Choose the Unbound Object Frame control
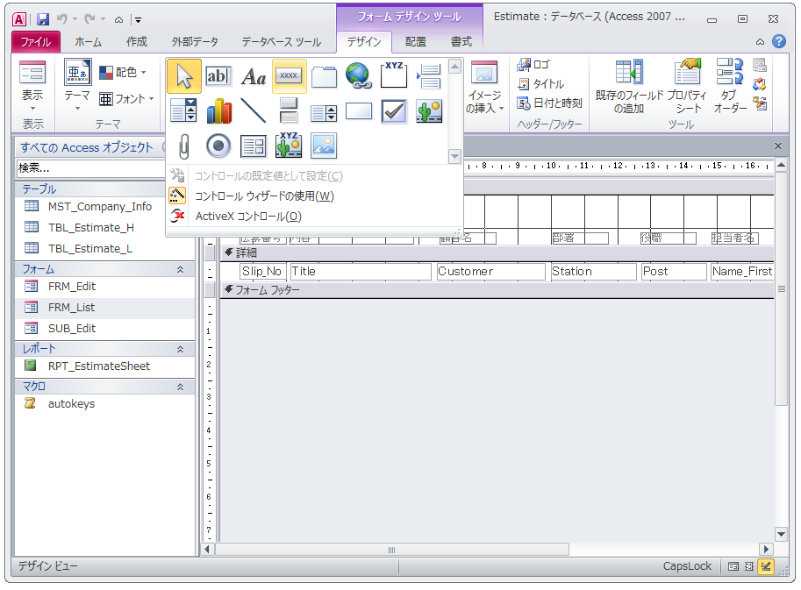Viewport: 801px width, 590px height. pyautogui.click(x=429, y=110)
